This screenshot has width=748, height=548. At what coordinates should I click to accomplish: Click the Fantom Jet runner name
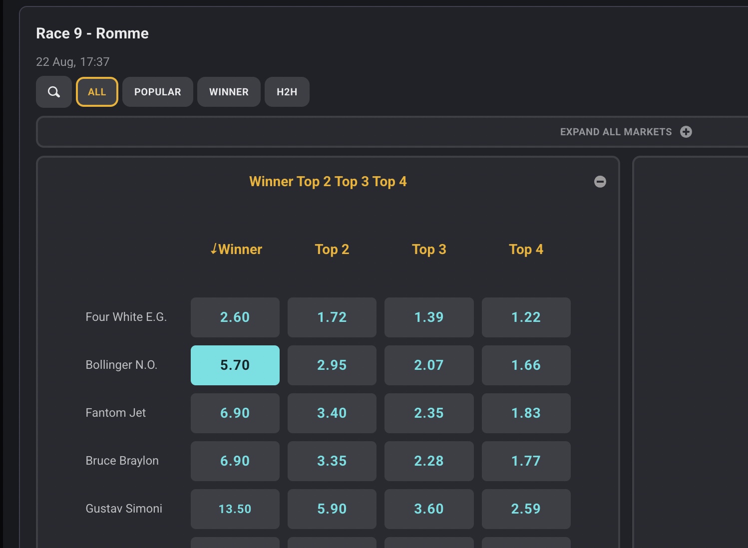pyautogui.click(x=116, y=413)
